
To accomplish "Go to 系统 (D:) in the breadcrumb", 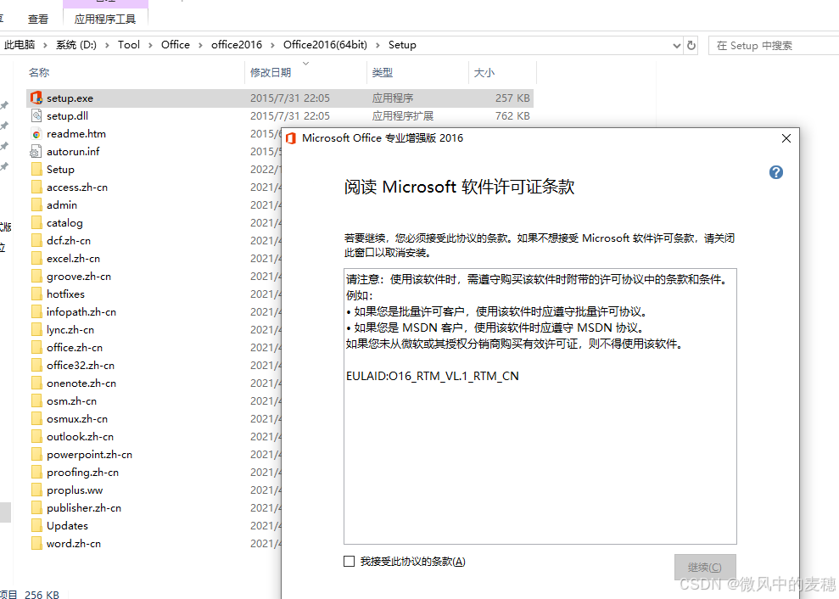I will [76, 45].
